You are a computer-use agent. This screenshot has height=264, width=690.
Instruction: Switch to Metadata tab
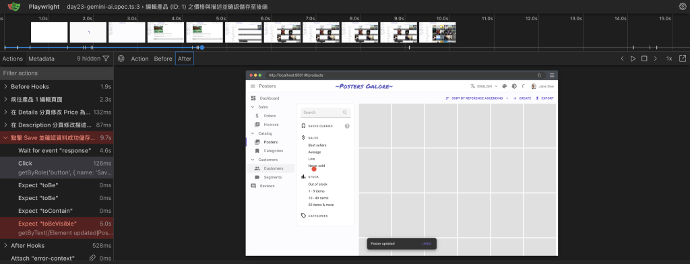41,59
